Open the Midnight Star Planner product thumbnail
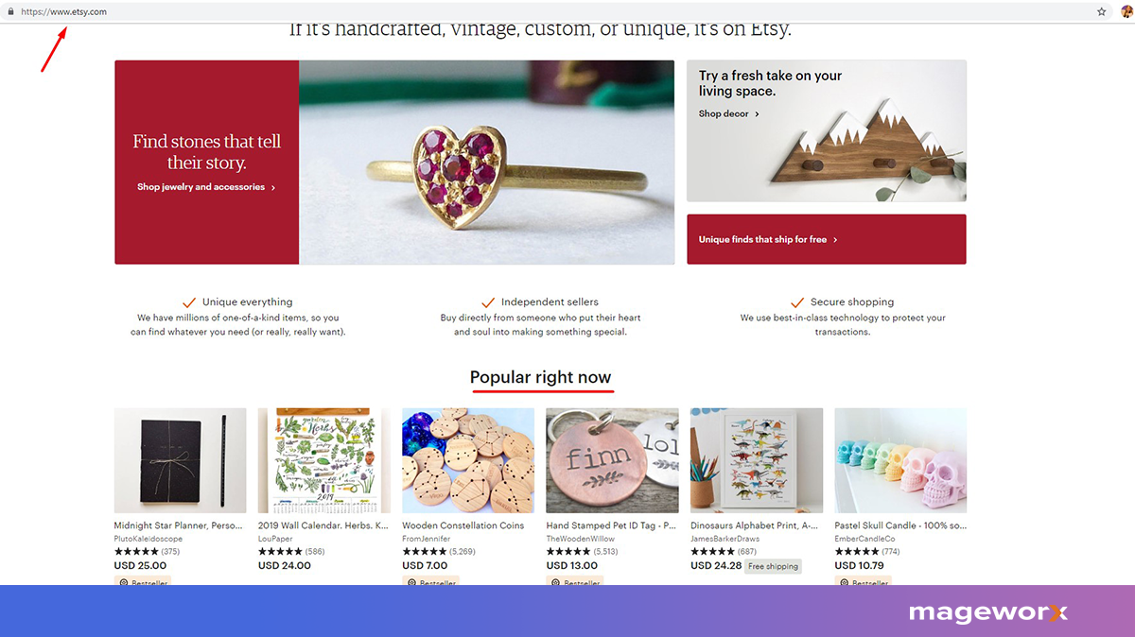Image resolution: width=1135 pixels, height=637 pixels. tap(181, 460)
